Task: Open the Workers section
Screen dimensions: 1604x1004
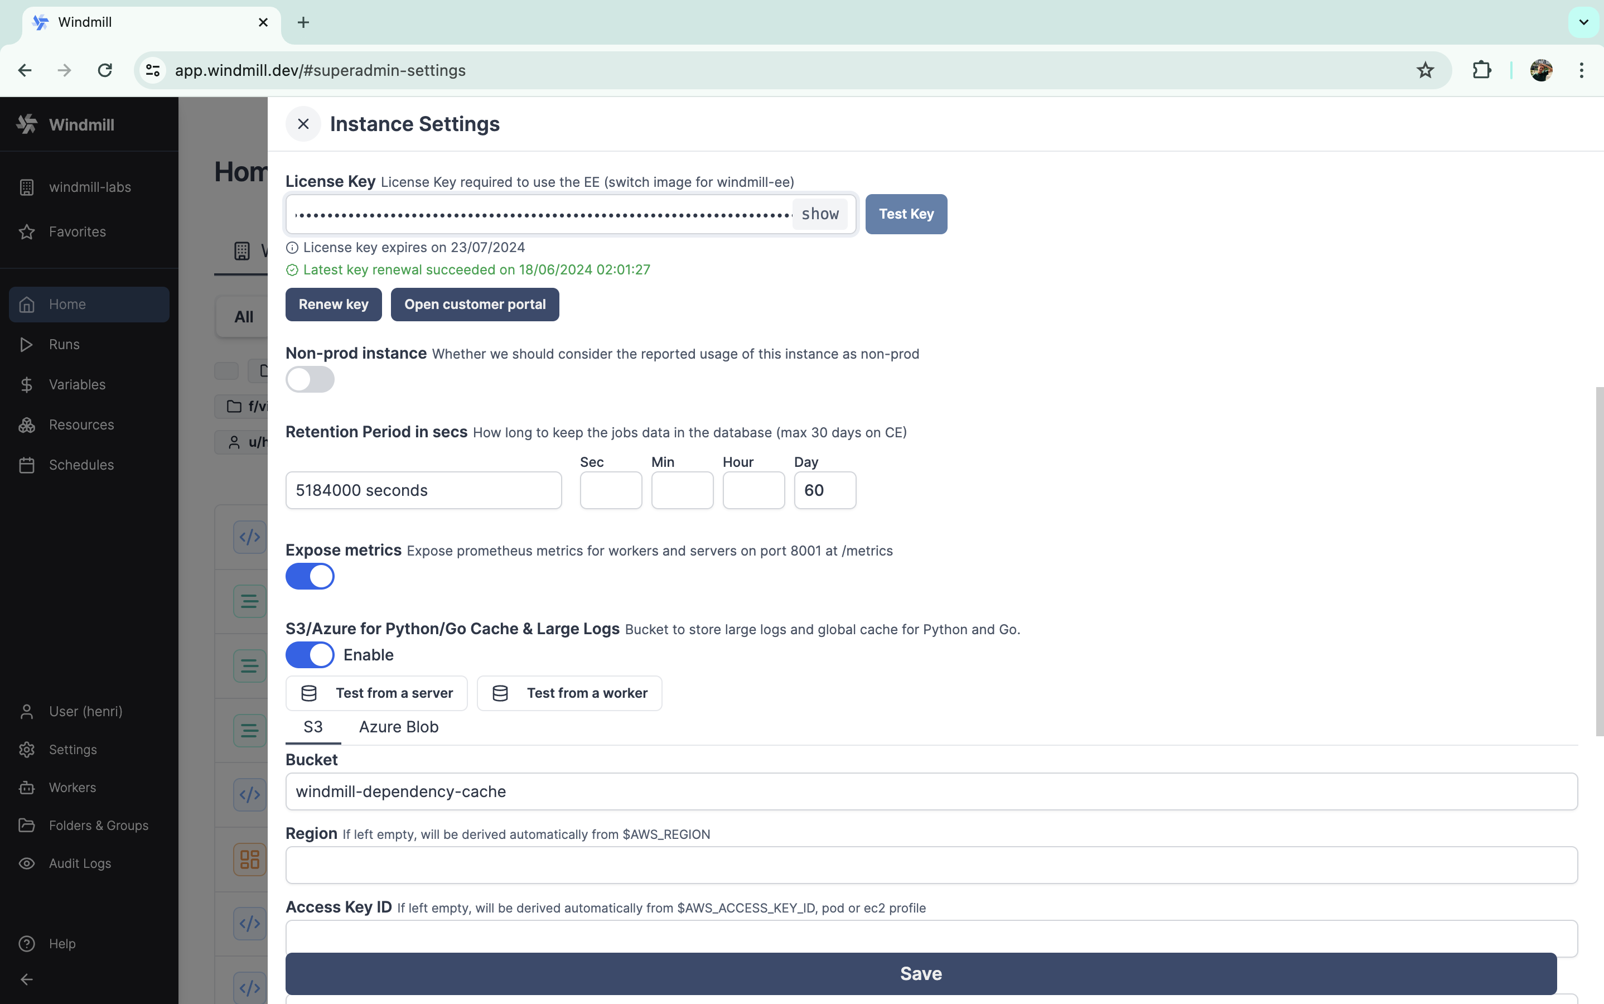Action: tap(73, 788)
